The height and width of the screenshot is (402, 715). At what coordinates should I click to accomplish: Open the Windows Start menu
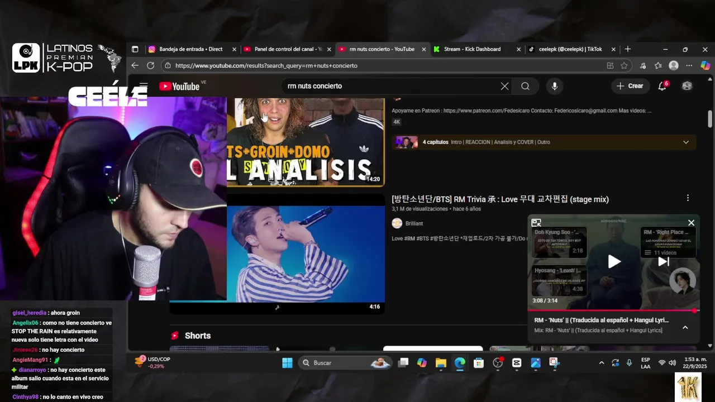pyautogui.click(x=287, y=363)
